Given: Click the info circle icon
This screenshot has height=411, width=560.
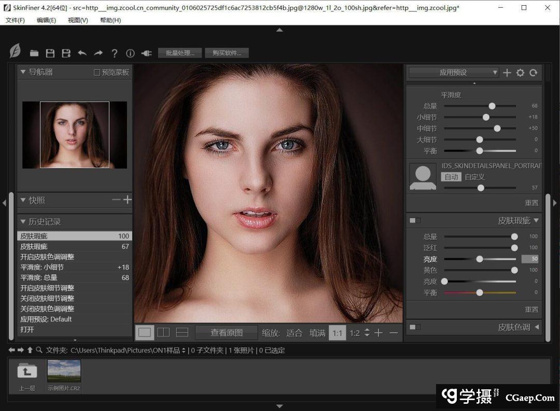Looking at the screenshot, I should [130, 53].
